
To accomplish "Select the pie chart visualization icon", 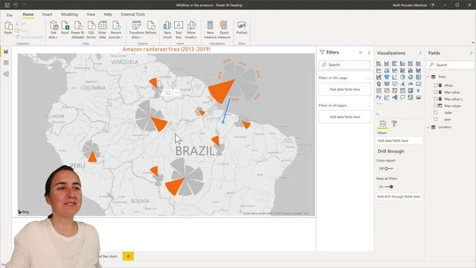I will coord(402,77).
